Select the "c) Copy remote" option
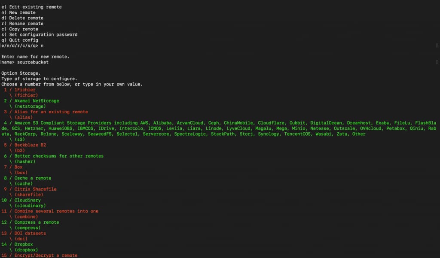Image resolution: width=440 pixels, height=258 pixels. coord(21,29)
